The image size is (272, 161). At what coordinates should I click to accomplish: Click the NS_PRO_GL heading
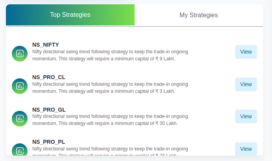click(49, 110)
